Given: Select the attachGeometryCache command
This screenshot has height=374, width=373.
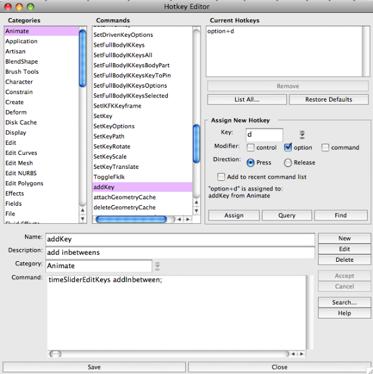Looking at the screenshot, I should pyautogui.click(x=143, y=198).
